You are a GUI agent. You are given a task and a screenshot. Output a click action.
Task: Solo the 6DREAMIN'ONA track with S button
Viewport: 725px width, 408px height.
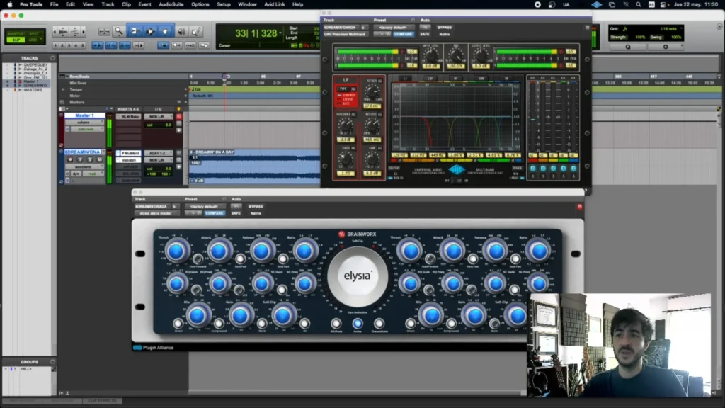point(90,159)
